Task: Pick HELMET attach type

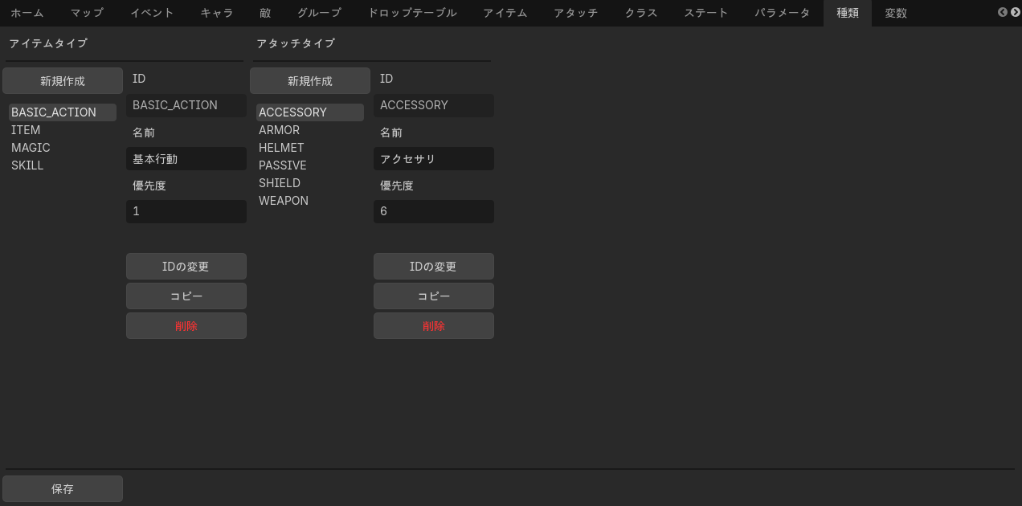Action: 310,148
